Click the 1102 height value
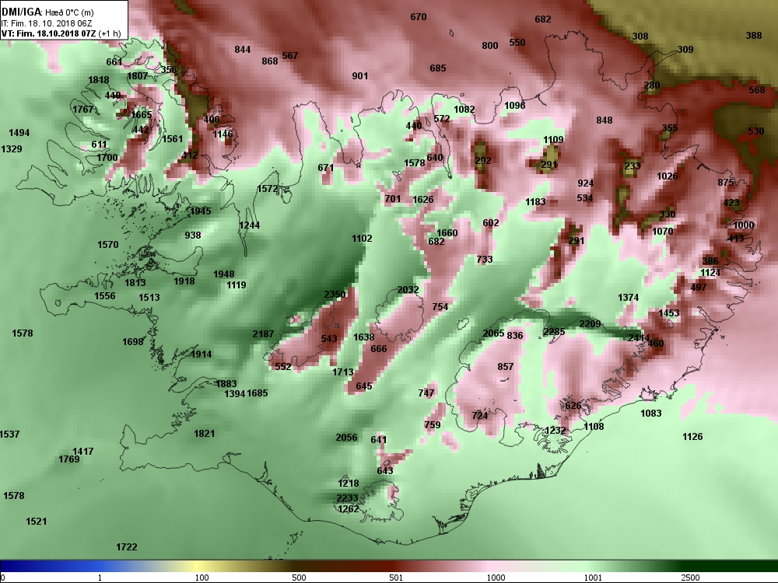 (362, 239)
